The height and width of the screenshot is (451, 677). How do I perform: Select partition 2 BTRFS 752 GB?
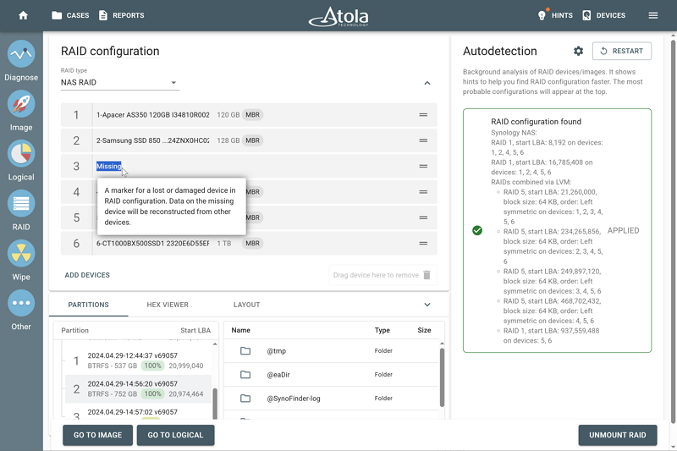coord(137,388)
